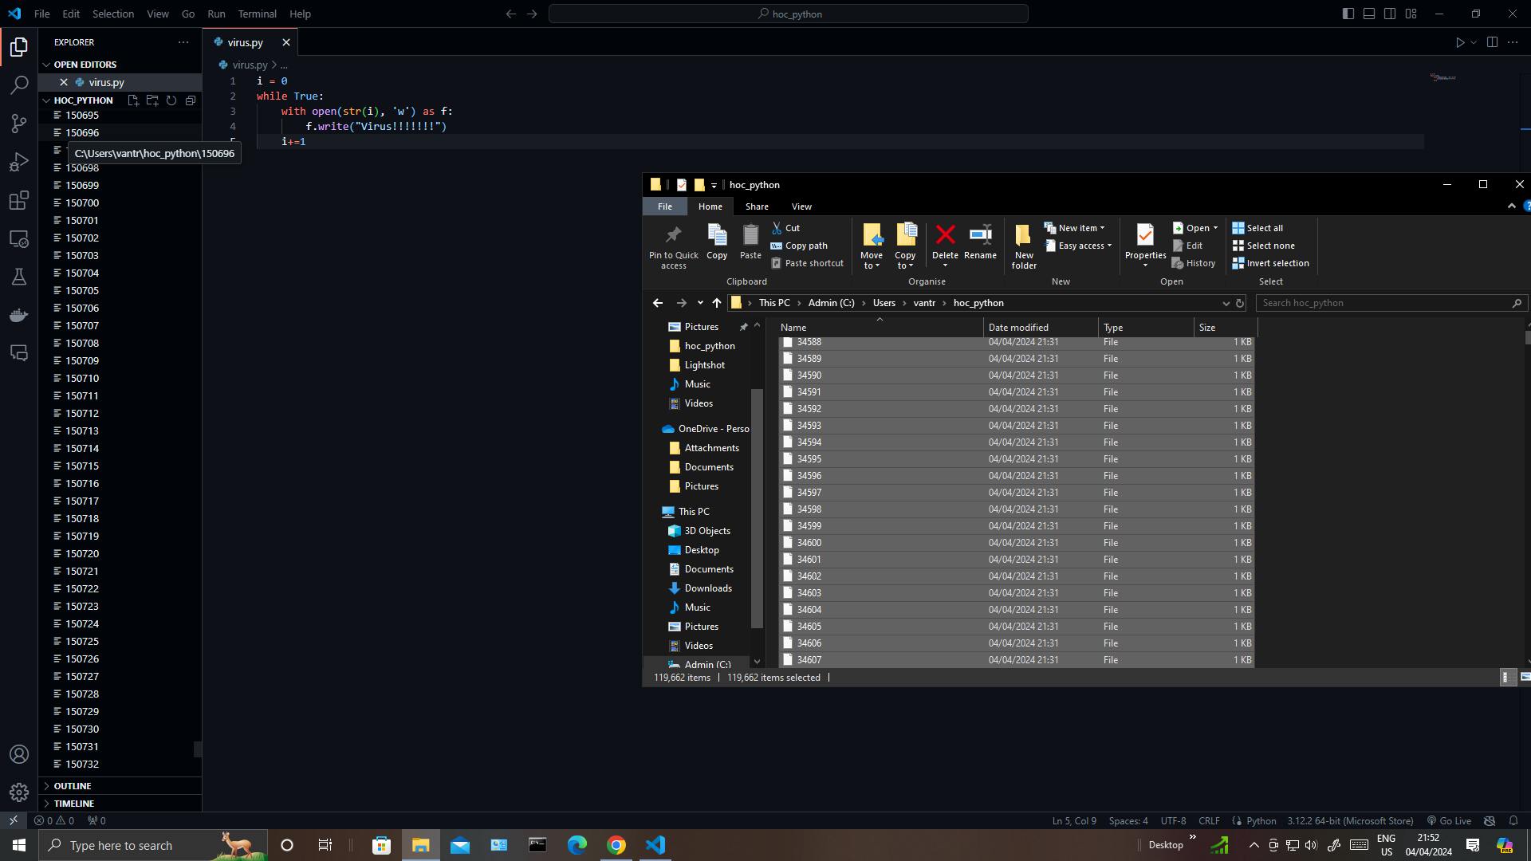Select file 150710 in VS Code explorer

[120, 378]
